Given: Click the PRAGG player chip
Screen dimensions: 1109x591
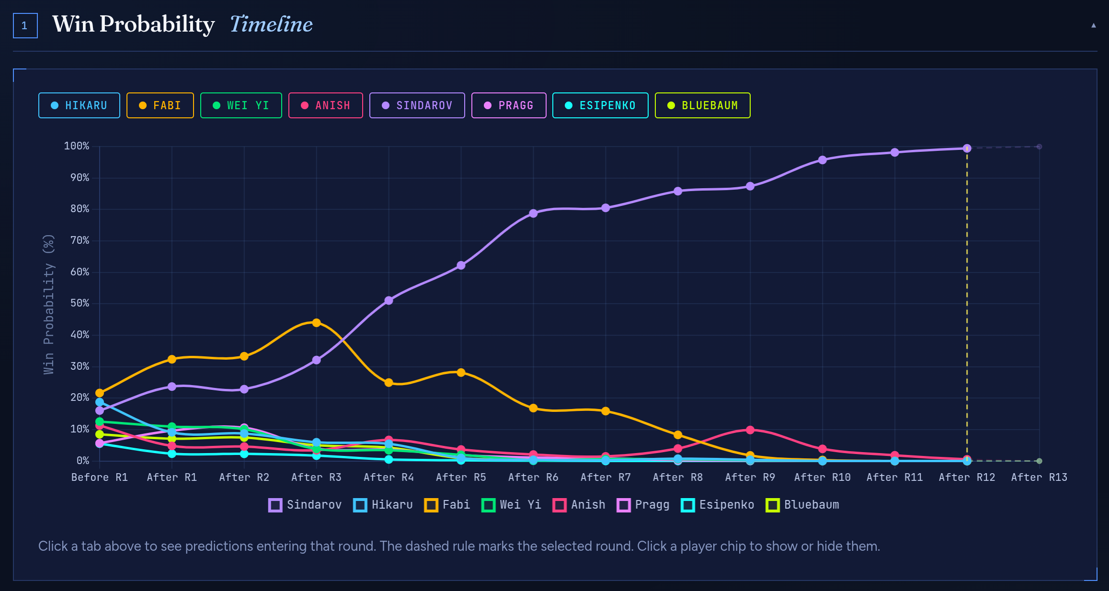Looking at the screenshot, I should click(x=509, y=105).
